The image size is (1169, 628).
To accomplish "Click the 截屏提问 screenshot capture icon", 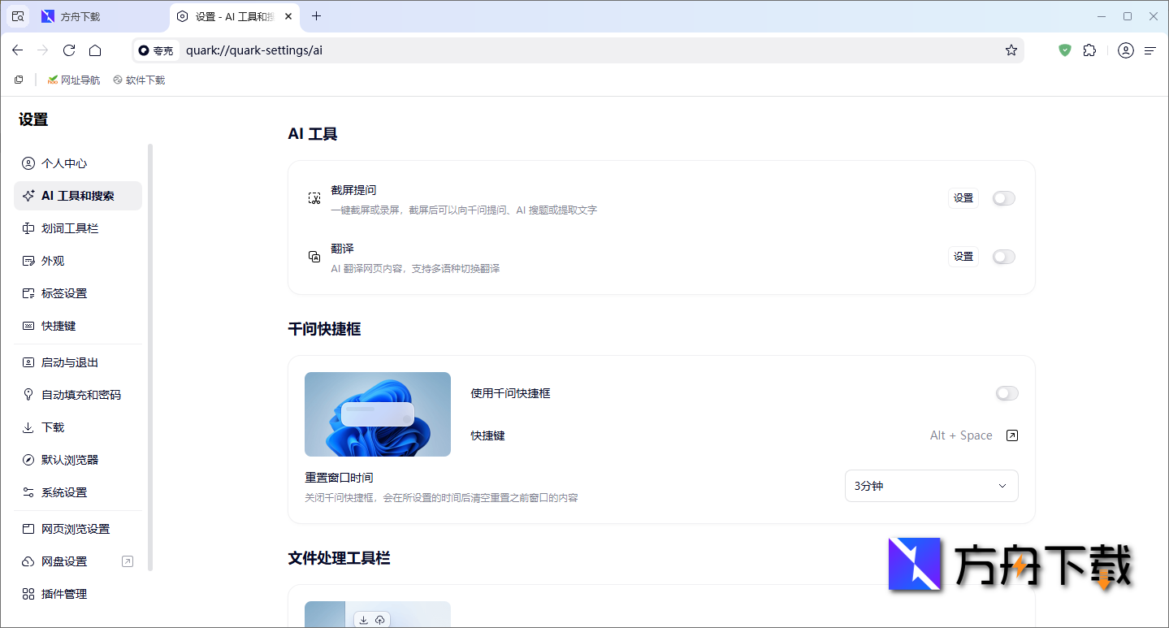I will coord(314,197).
